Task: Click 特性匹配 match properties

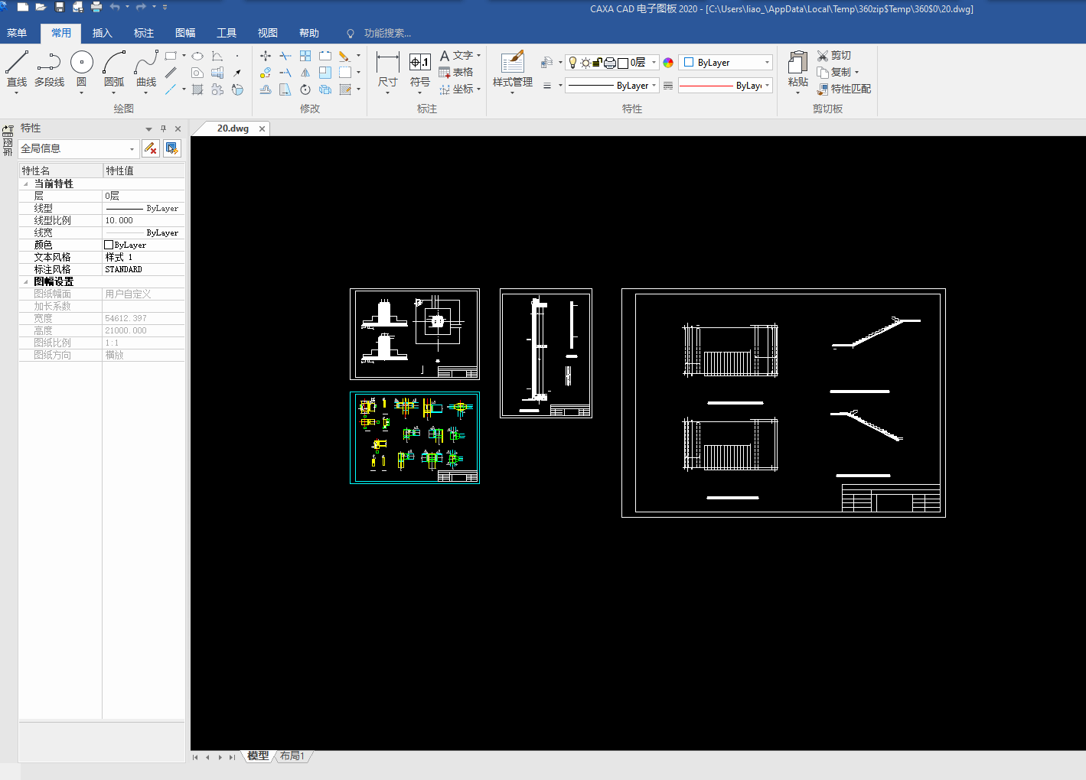Action: pos(844,89)
